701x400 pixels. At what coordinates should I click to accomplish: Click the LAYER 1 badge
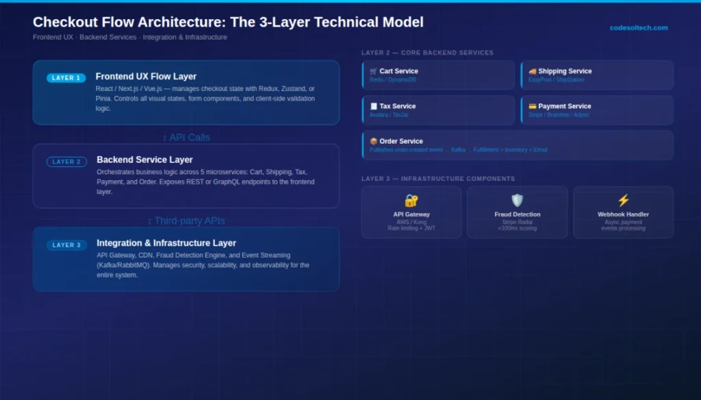click(66, 77)
